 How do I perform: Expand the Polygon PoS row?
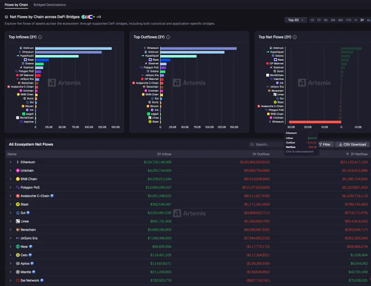pyautogui.click(x=10, y=188)
